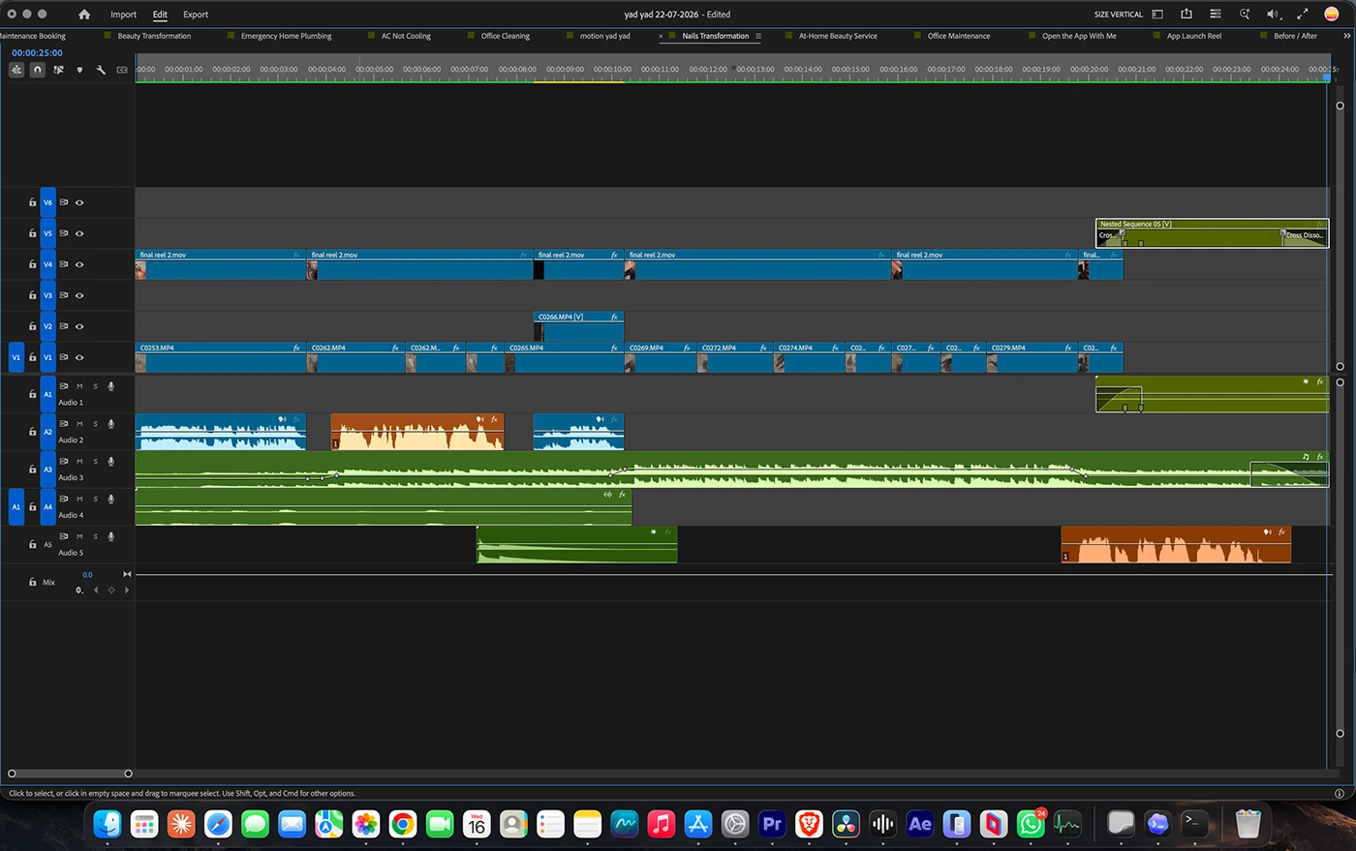This screenshot has width=1356, height=851.
Task: Click the fullscreen video arrows icon
Action: 1303,15
